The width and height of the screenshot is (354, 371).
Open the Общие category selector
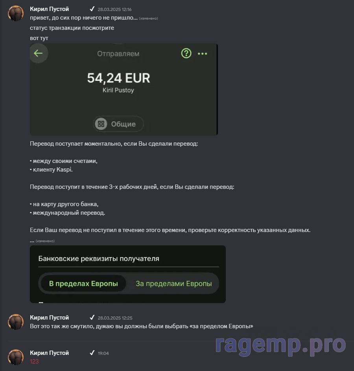coord(118,124)
